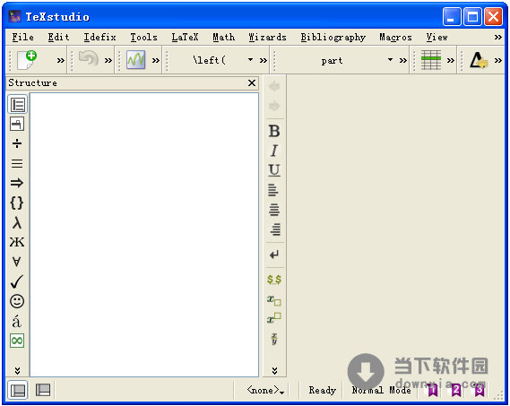
Task: Expand more items after Undo icon
Action: pos(108,60)
